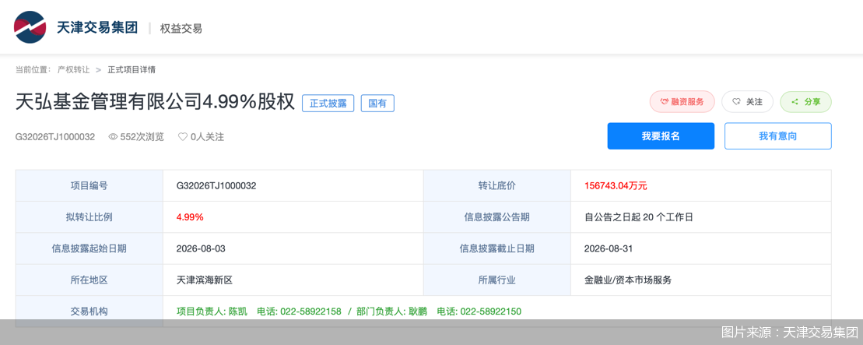Open 融资服务 financing service

coord(682,102)
